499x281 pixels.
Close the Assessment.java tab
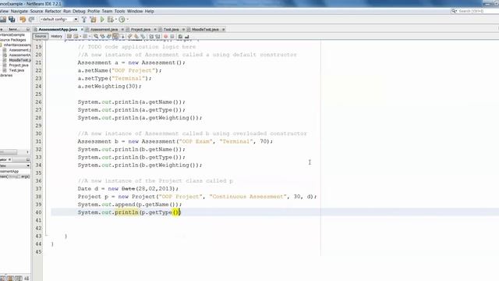122,30
